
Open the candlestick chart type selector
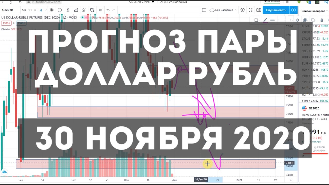click(x=52, y=10)
